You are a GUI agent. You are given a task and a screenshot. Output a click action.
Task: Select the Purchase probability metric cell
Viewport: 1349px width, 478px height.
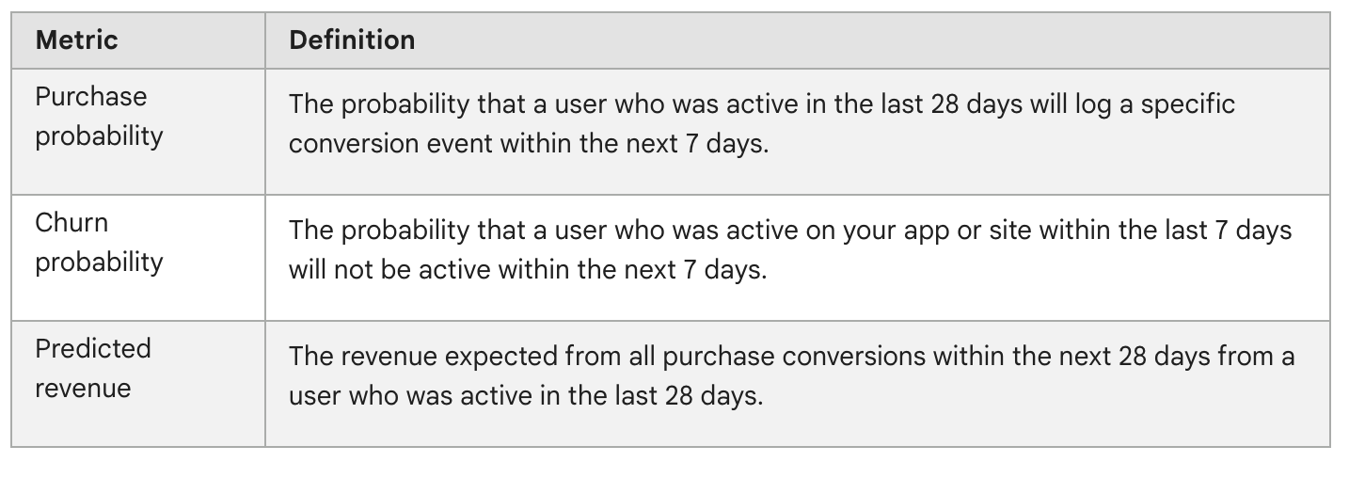pos(138,132)
